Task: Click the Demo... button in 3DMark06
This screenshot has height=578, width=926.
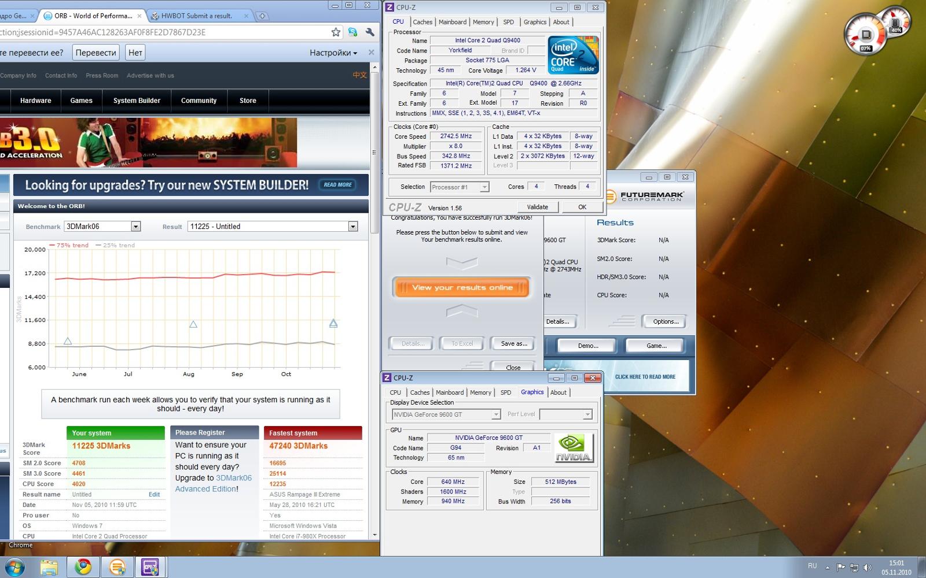Action: (x=588, y=346)
